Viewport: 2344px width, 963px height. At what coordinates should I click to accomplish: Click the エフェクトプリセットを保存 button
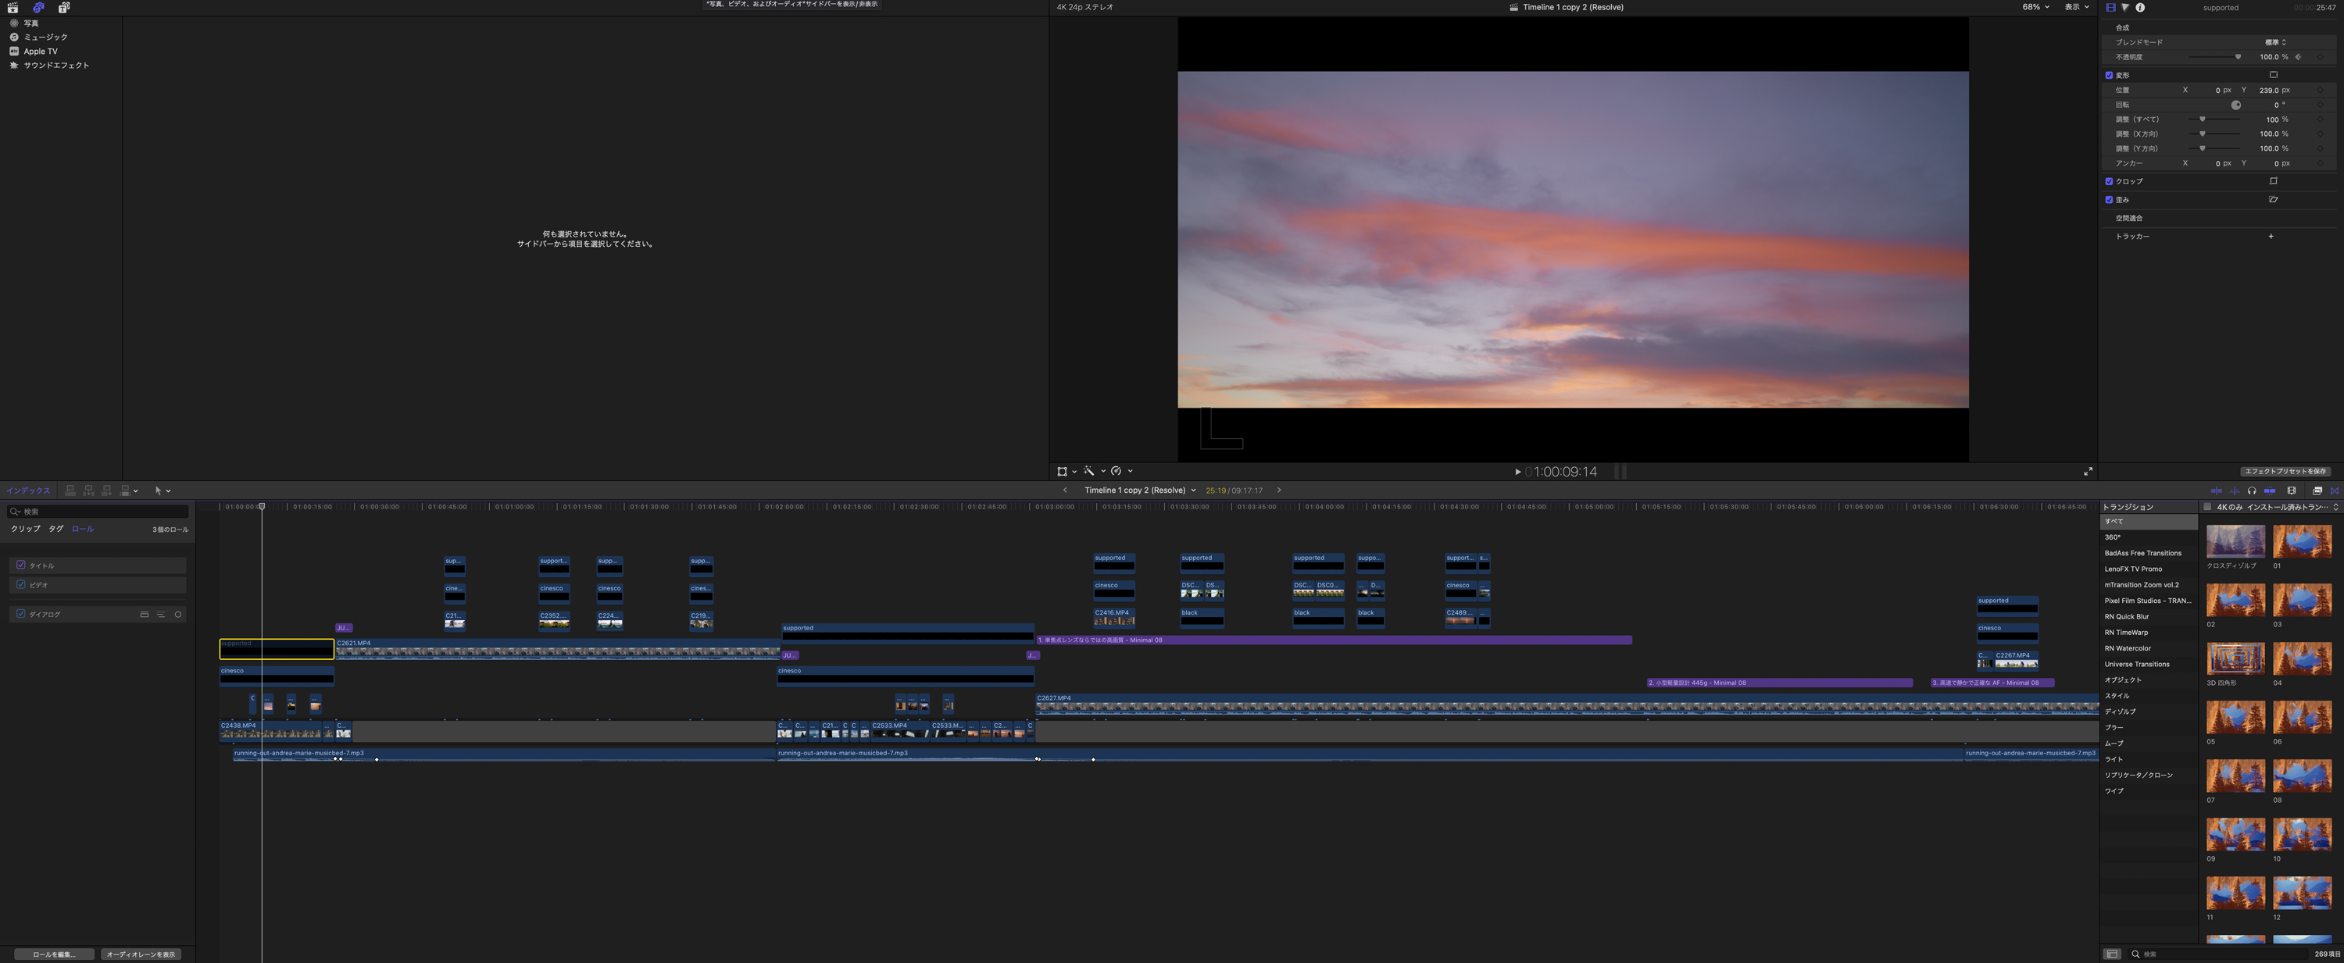[2284, 471]
